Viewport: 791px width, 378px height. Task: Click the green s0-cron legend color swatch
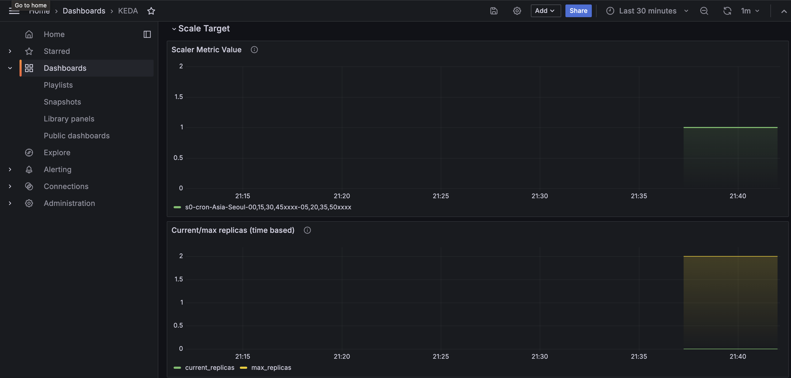tap(177, 207)
